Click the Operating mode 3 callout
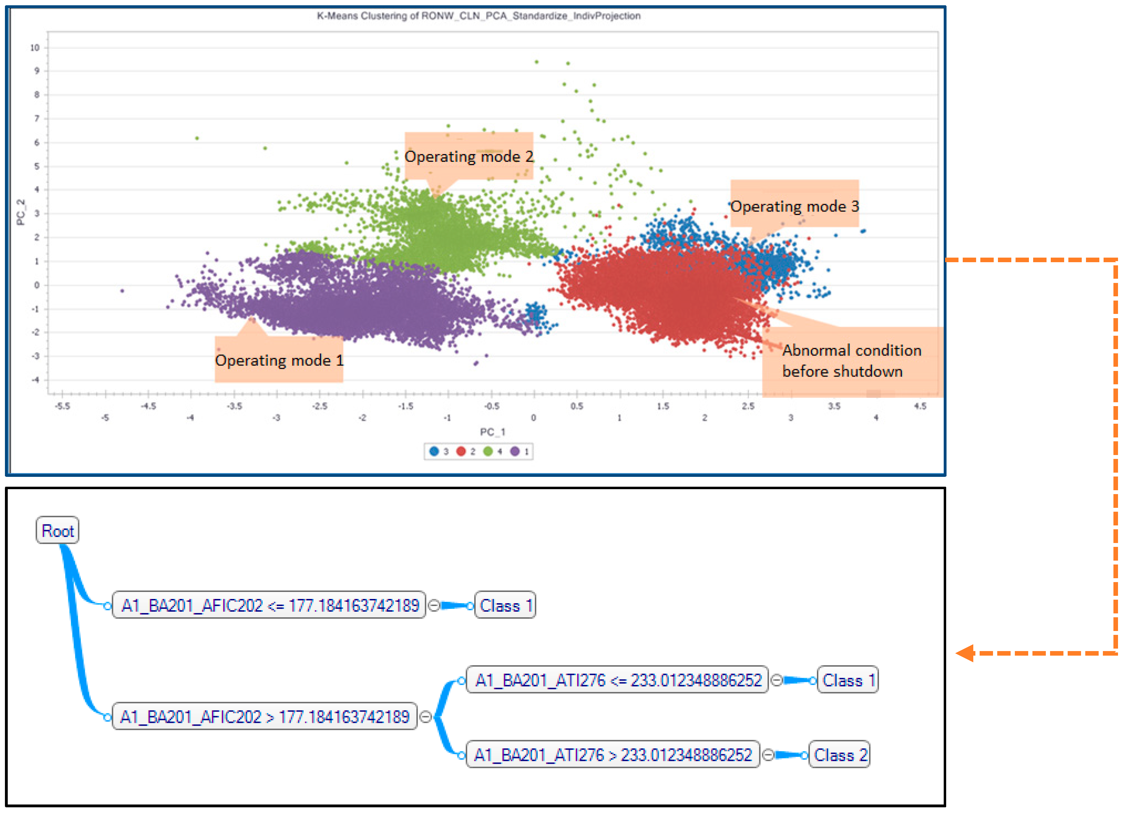 [794, 206]
